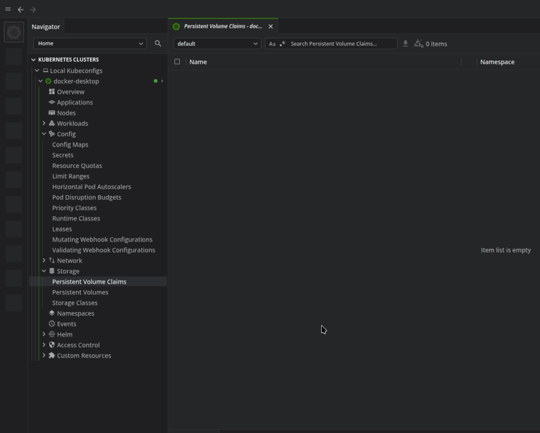
Task: Open catalog search with the magnifier icon
Action: coord(158,44)
